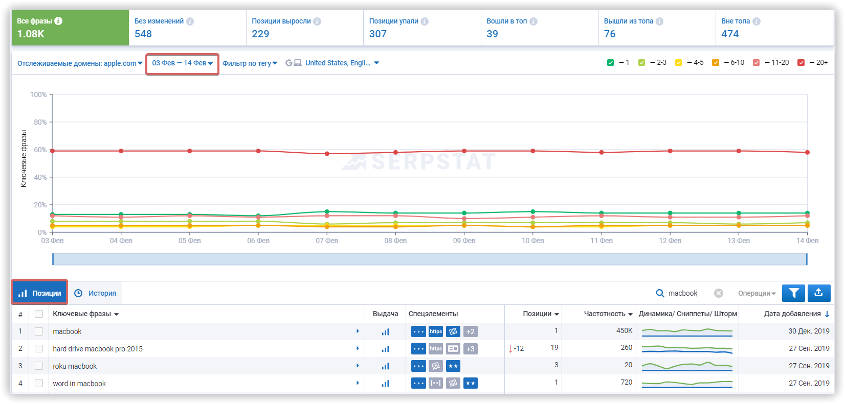Viewport: 845px width, 404px height.
Task: Open the Фильтр по тегу dropdown
Action: pyautogui.click(x=250, y=63)
